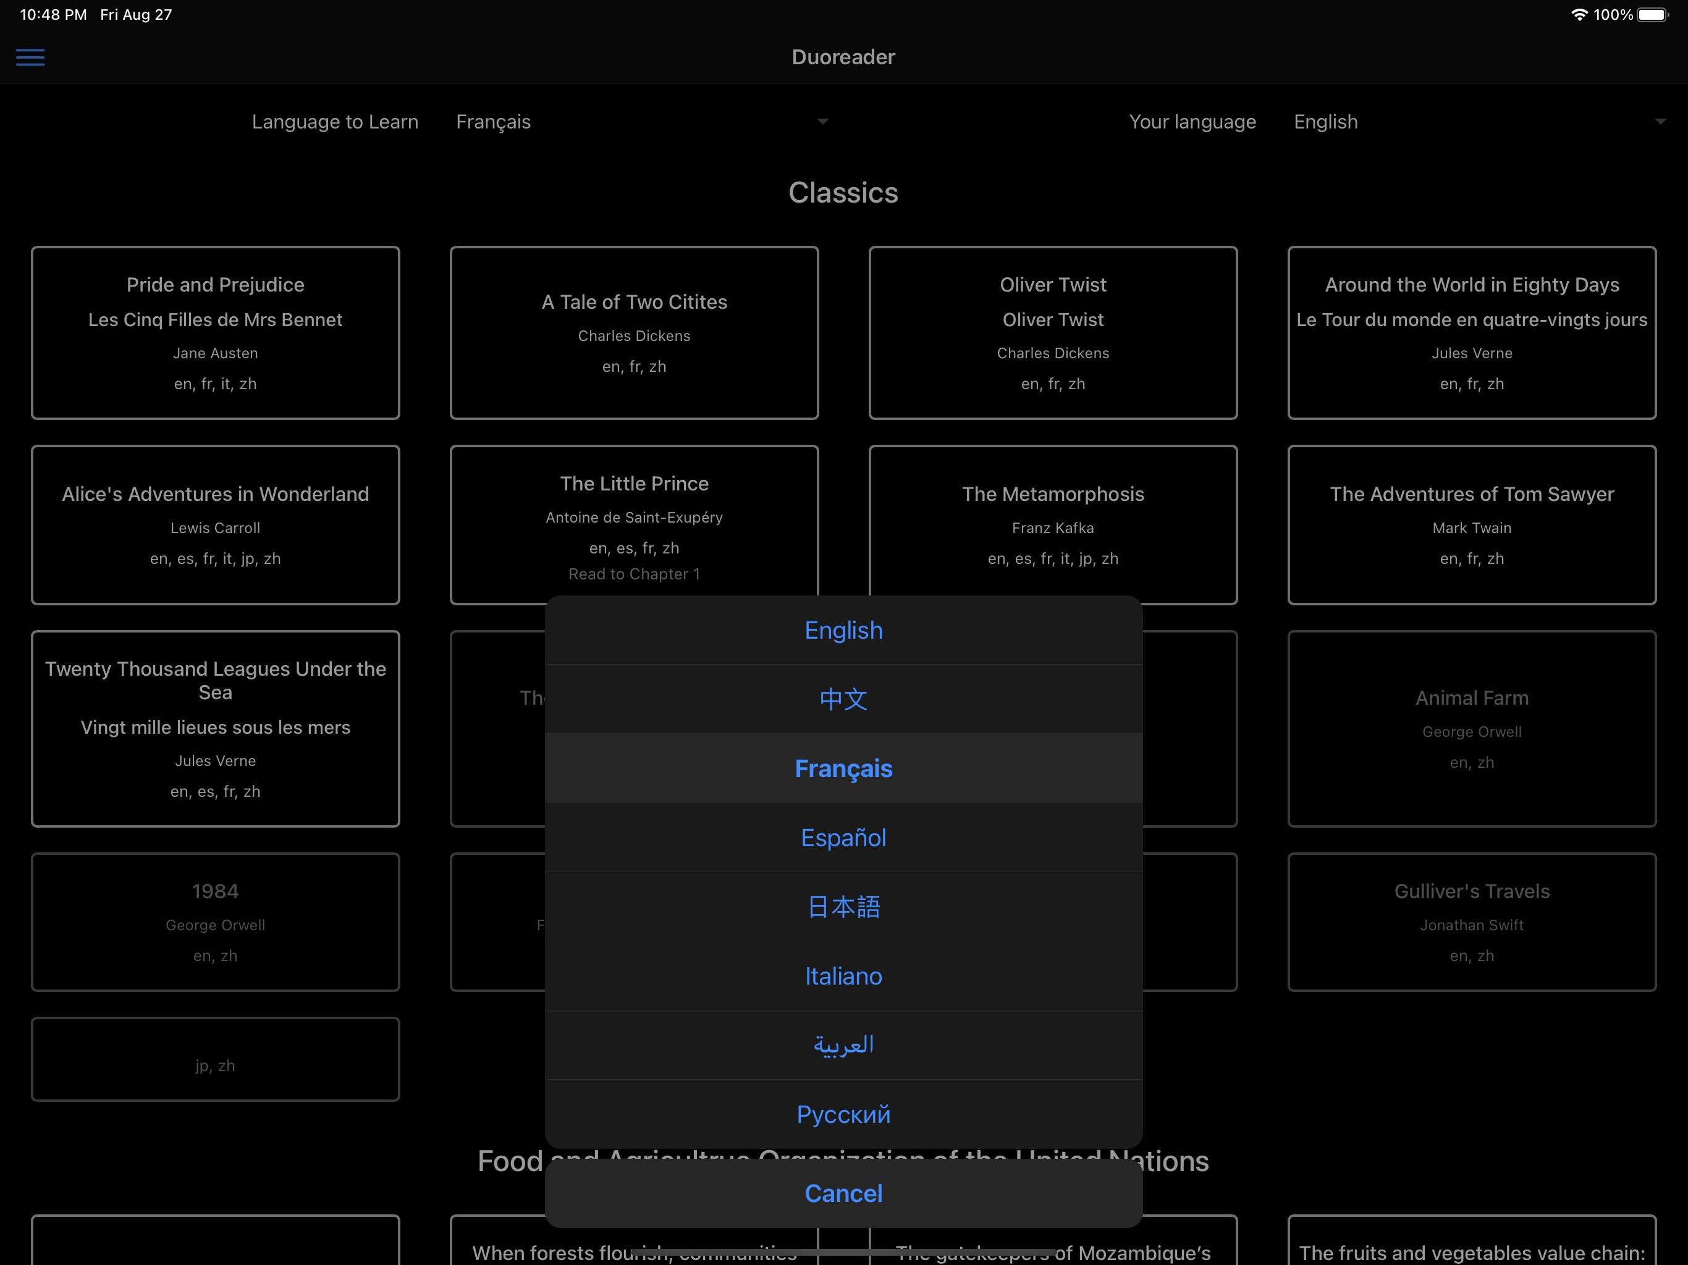Choose 中文 from the language list
The height and width of the screenshot is (1265, 1688).
(843, 699)
